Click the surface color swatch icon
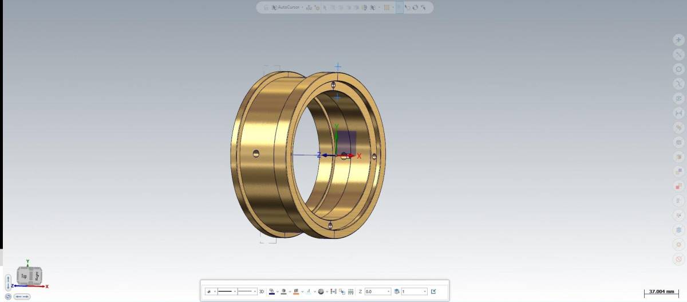687x302 pixels. pyautogui.click(x=296, y=291)
